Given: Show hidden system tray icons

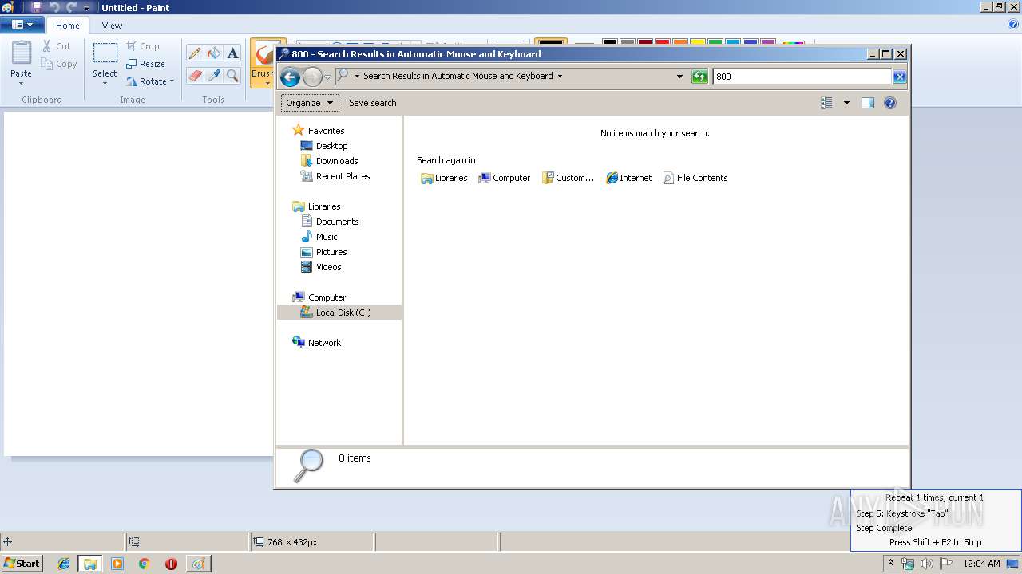Looking at the screenshot, I should [x=890, y=564].
